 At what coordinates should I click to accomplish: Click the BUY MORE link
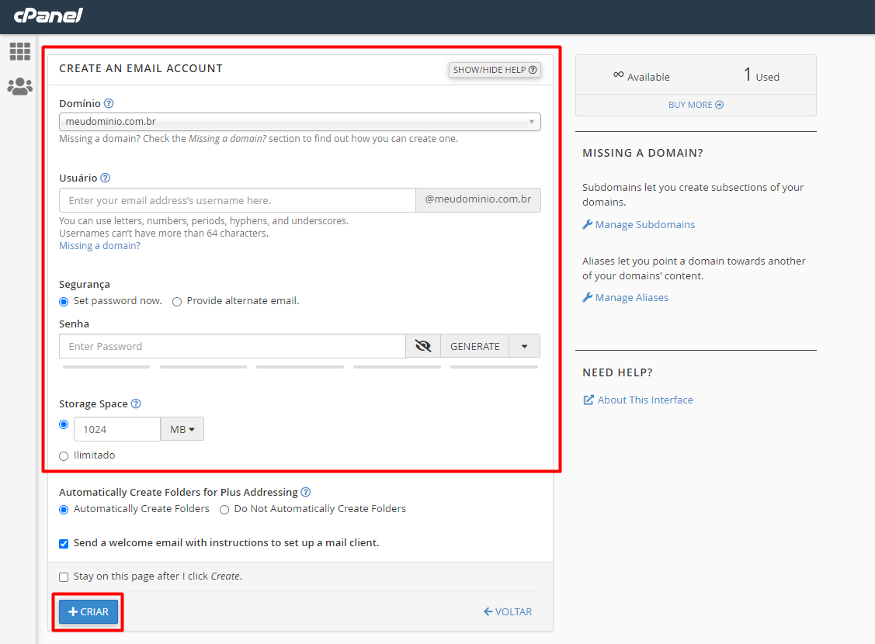tap(696, 105)
